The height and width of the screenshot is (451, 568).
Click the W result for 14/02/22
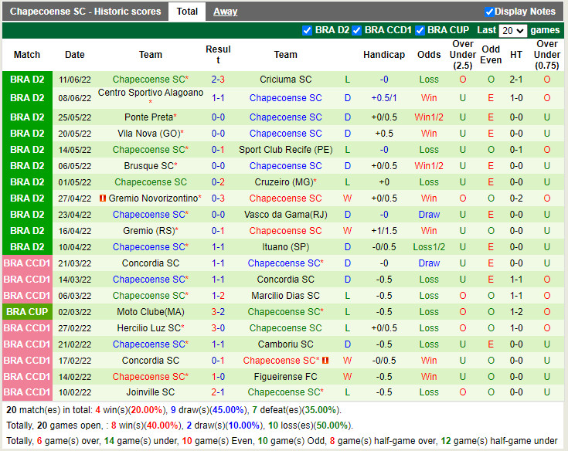pos(348,377)
